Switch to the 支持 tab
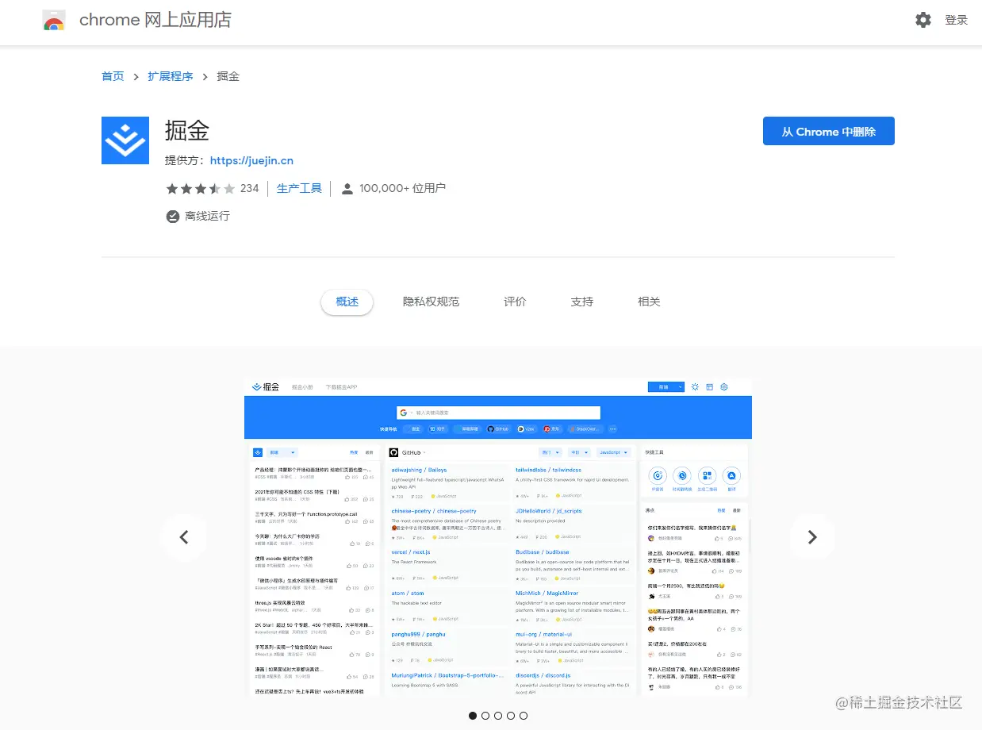The height and width of the screenshot is (730, 982). (581, 302)
